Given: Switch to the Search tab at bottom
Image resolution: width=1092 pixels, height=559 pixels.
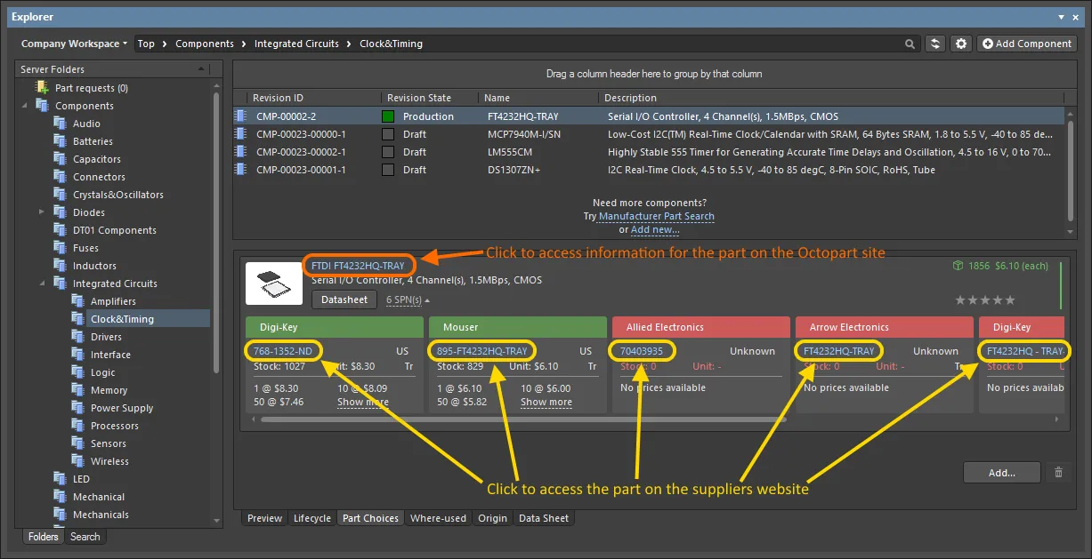Looking at the screenshot, I should pos(85,537).
